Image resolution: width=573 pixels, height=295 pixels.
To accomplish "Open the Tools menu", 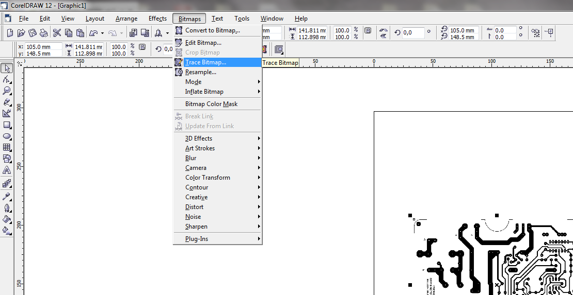I will pos(242,18).
